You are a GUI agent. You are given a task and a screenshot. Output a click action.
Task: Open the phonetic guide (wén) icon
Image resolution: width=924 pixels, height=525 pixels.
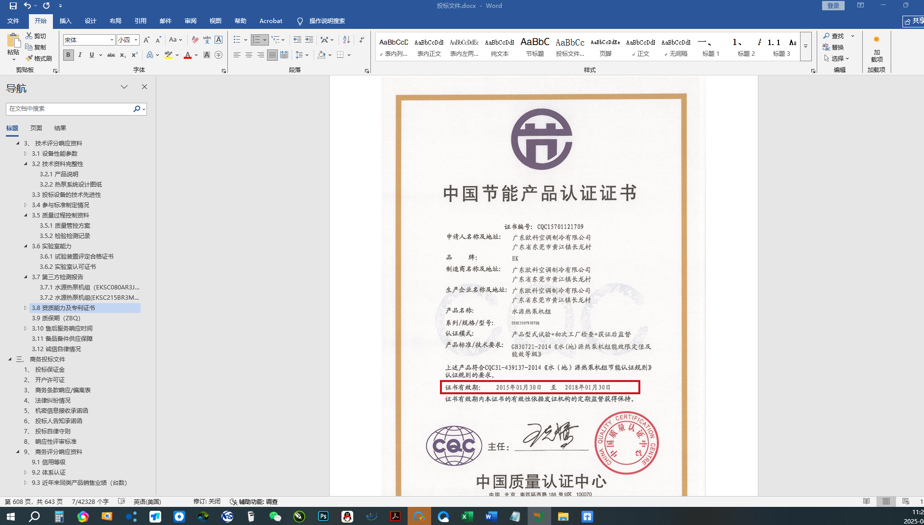207,40
